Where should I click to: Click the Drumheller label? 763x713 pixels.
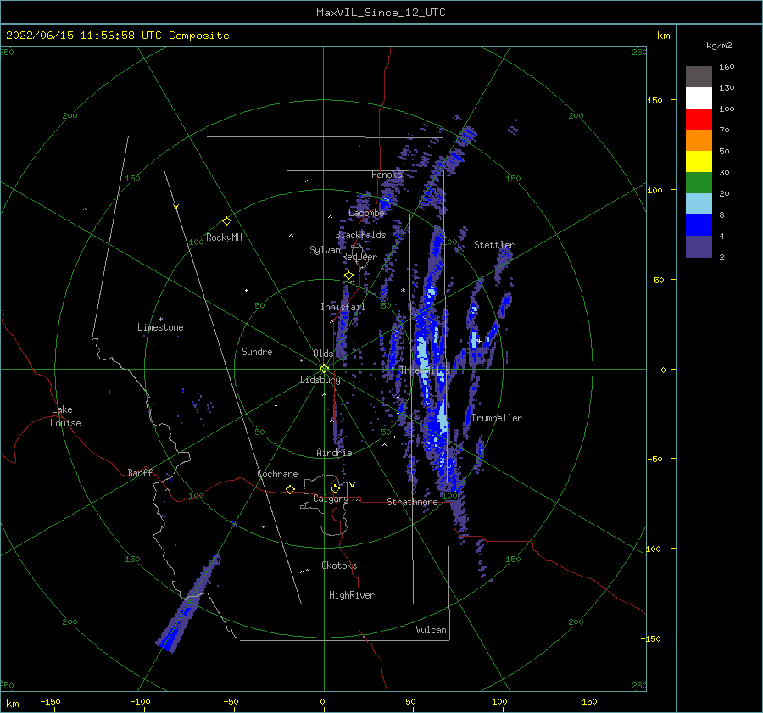pyautogui.click(x=497, y=418)
